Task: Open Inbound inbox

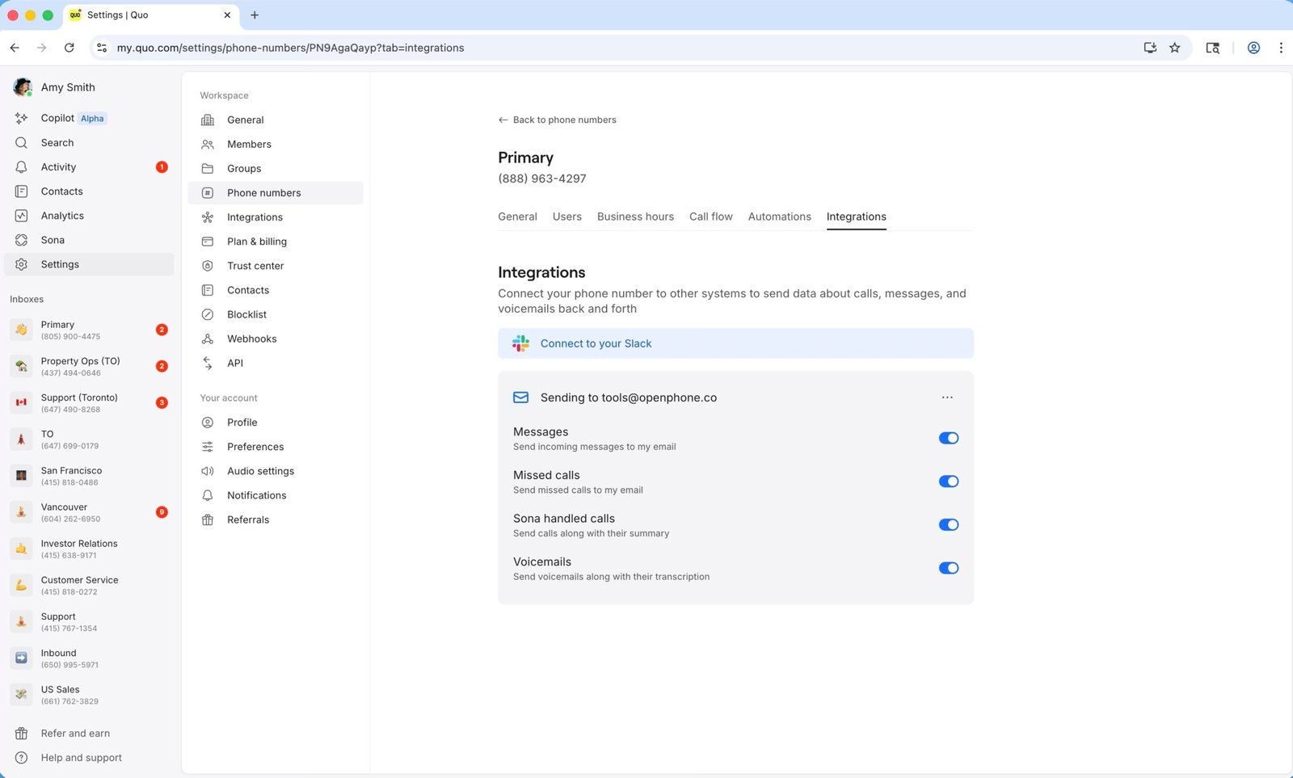Action: (x=89, y=658)
